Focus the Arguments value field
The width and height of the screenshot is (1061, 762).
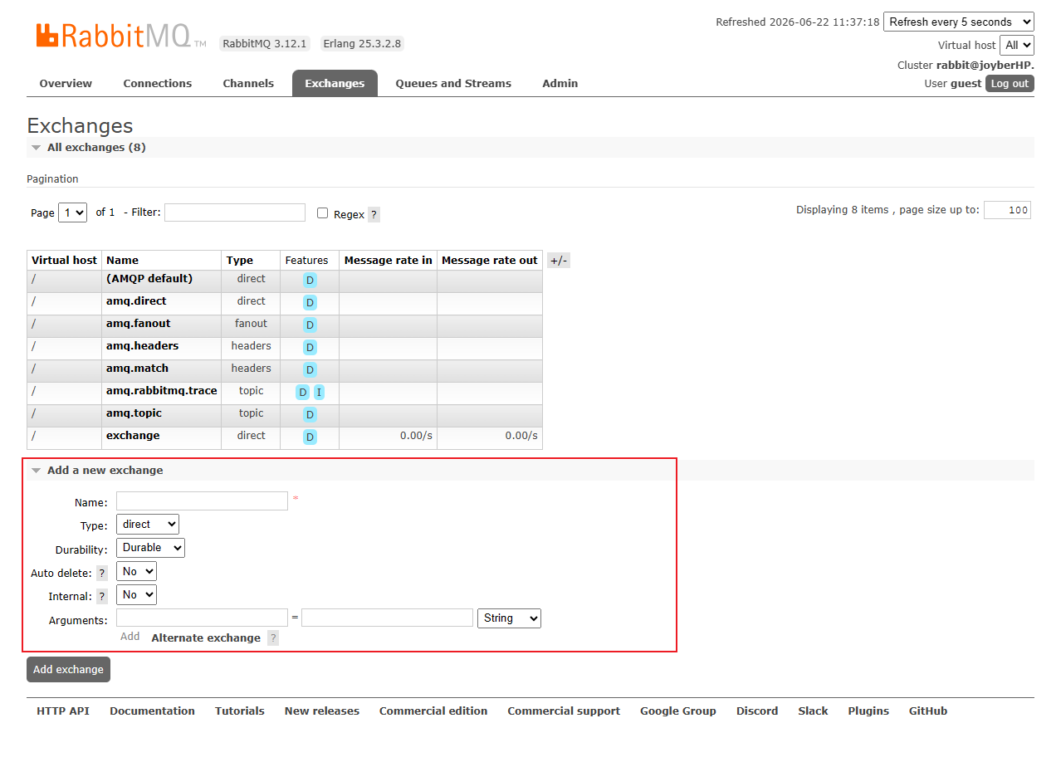tap(387, 618)
